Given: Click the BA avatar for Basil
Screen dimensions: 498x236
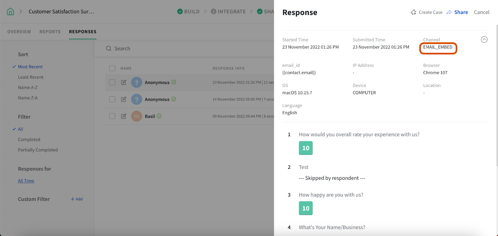Looking at the screenshot, I should tap(137, 116).
